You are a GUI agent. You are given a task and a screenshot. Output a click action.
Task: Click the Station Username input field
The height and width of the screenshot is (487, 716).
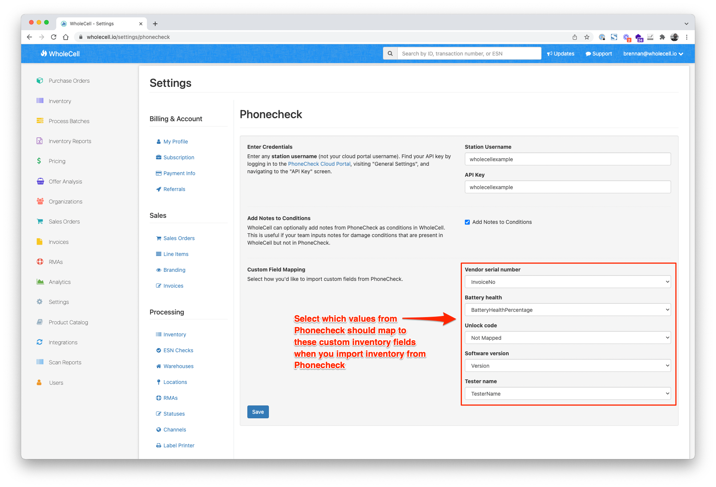pyautogui.click(x=568, y=159)
